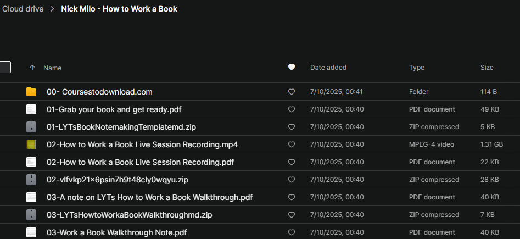The height and width of the screenshot is (239, 520).
Task: Toggle favorite heart for Live Session Recording.mp4
Action: [292, 144]
